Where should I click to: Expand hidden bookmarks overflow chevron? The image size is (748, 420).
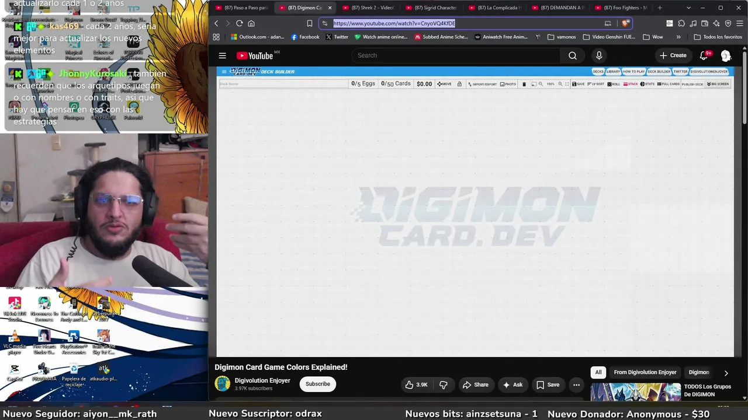point(678,37)
